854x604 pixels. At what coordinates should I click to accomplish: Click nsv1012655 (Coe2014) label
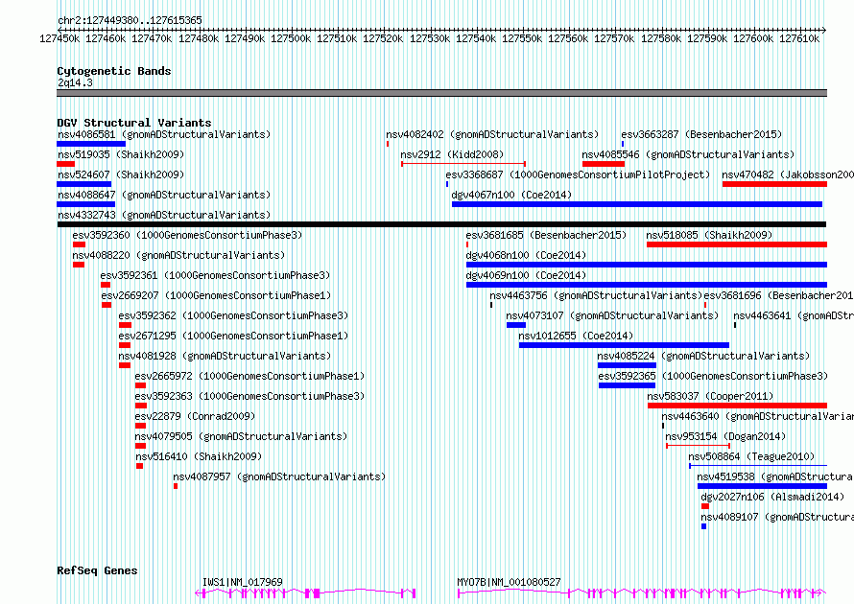click(x=576, y=336)
